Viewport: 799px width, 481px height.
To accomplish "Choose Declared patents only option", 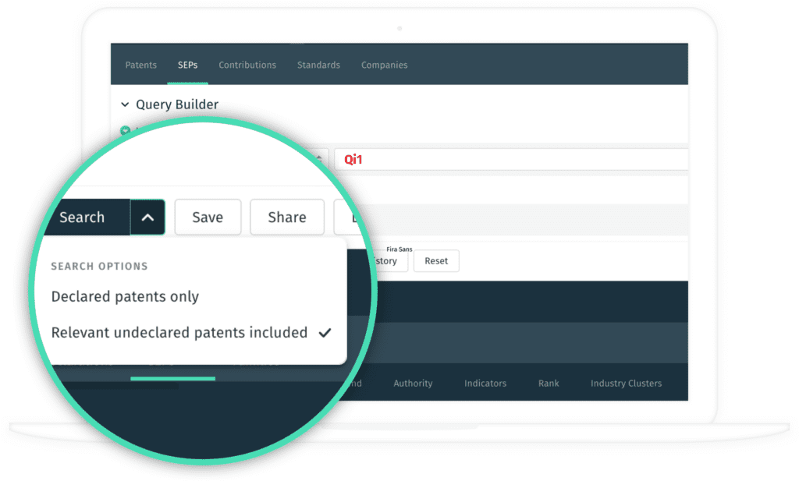I will coord(125,297).
